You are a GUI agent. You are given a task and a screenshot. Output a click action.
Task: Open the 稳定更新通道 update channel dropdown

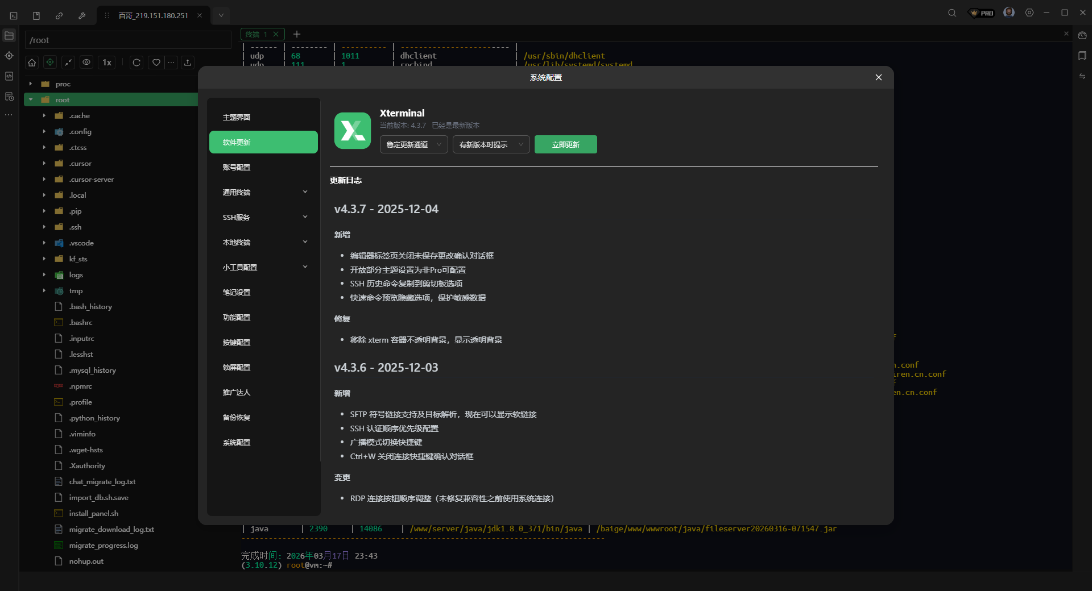[413, 144]
